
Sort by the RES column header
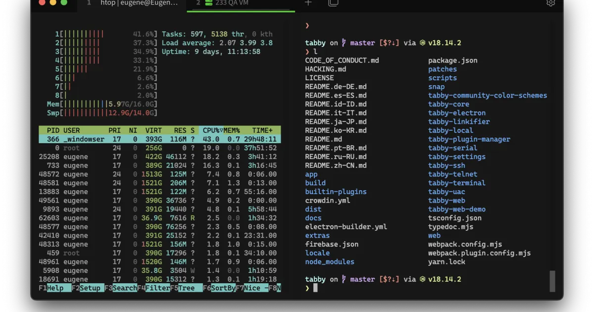pos(180,130)
